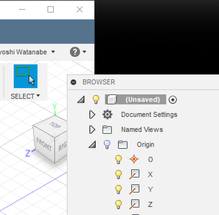The image size is (219, 215).
Task: Open the Watanabe user account menu
Action: point(27,52)
